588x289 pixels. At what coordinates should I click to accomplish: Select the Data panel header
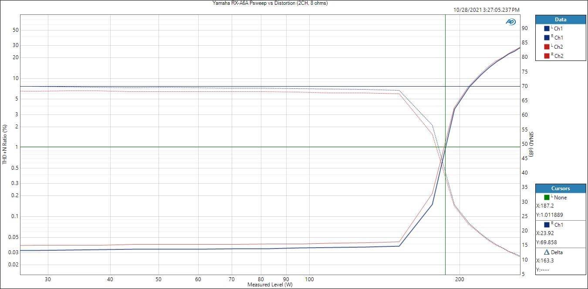[x=561, y=20]
